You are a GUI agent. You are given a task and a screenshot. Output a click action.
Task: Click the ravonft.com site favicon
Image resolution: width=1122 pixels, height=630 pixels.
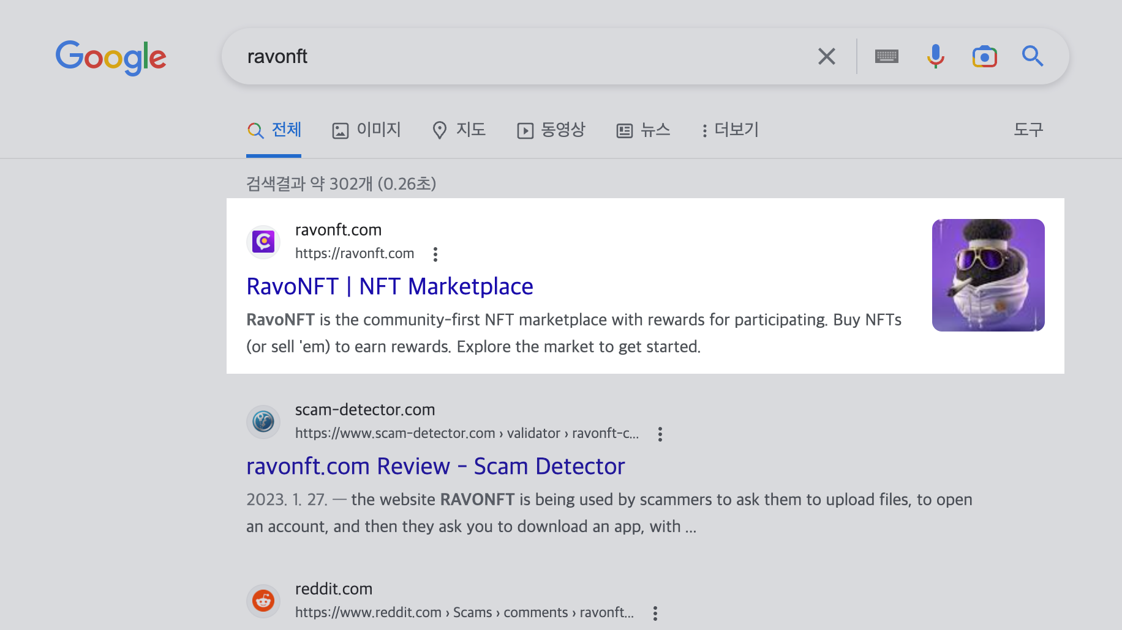click(x=263, y=242)
